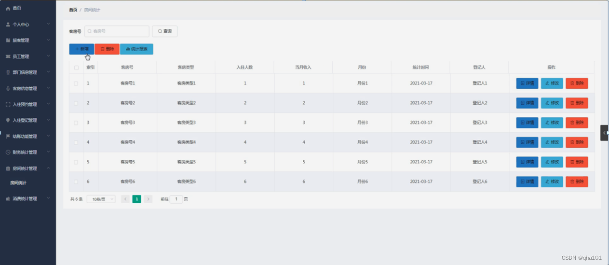Click the user icon of 个人中心
Image resolution: width=609 pixels, height=265 pixels.
coord(8,24)
